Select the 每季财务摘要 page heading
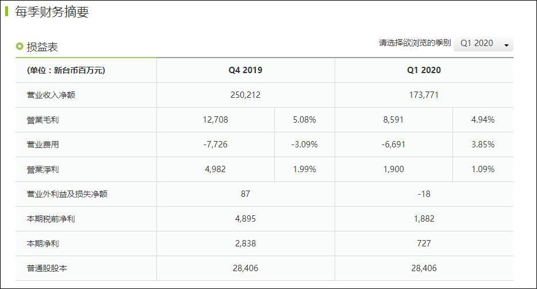537x289 pixels. (x=52, y=12)
